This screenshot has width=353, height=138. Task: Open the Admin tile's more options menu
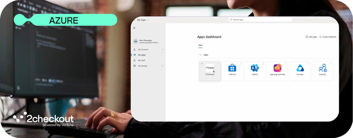pos(263,64)
